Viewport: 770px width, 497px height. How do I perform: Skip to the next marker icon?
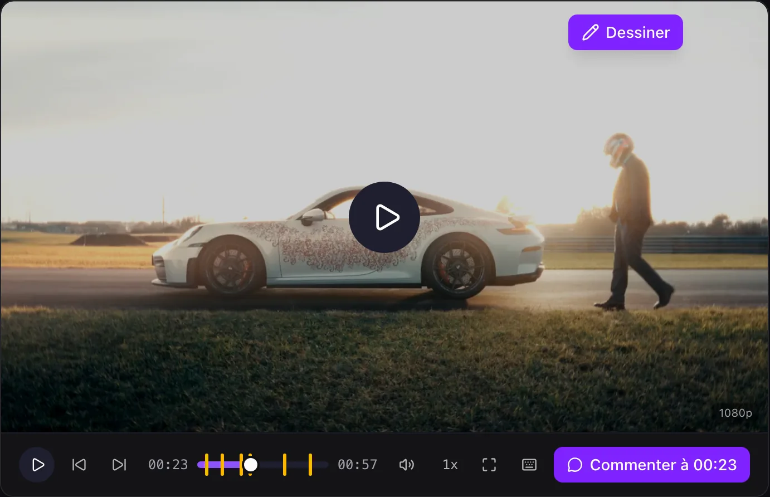pos(119,465)
